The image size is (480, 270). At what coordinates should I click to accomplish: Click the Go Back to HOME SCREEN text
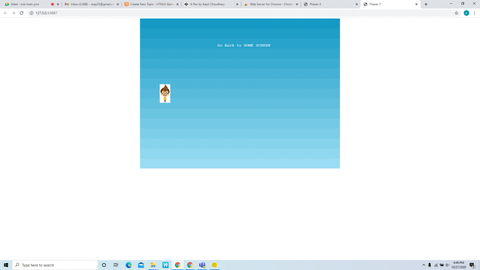[x=243, y=46]
